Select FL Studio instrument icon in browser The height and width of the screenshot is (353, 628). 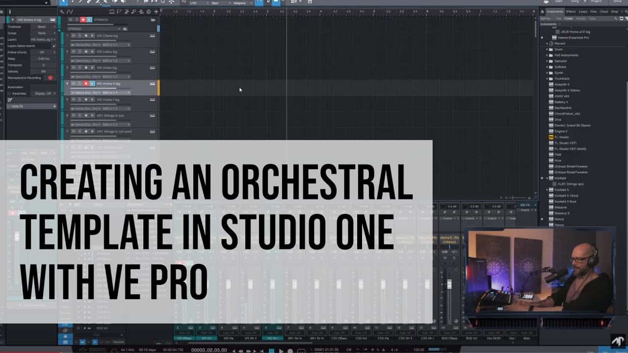[551, 137]
